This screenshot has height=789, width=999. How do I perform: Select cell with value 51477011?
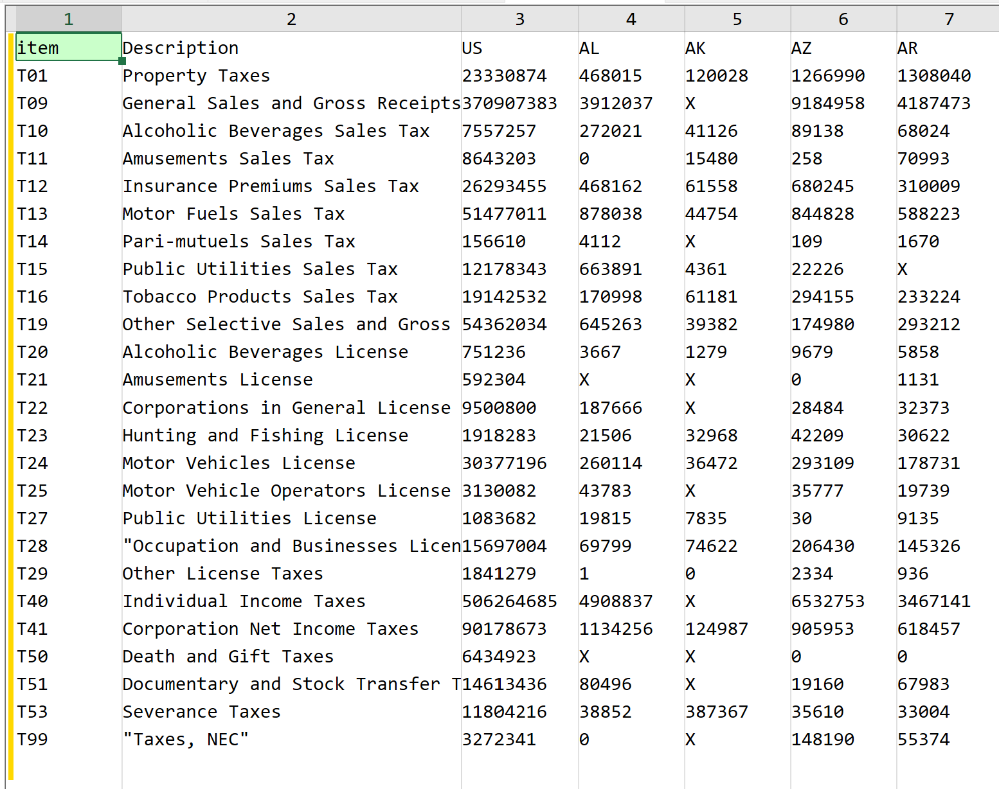pyautogui.click(x=519, y=213)
